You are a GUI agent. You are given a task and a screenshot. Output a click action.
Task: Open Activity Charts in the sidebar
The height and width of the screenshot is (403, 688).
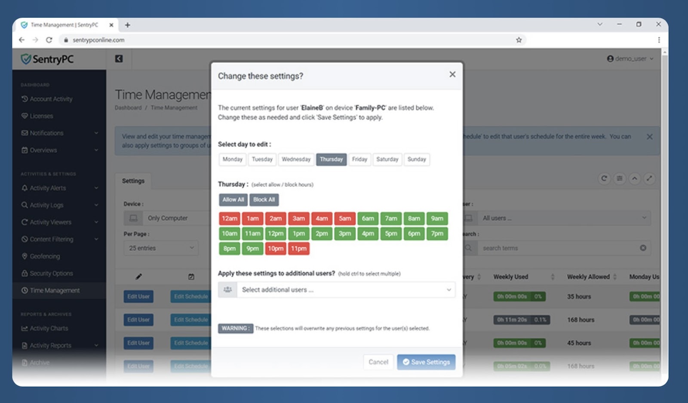45,329
